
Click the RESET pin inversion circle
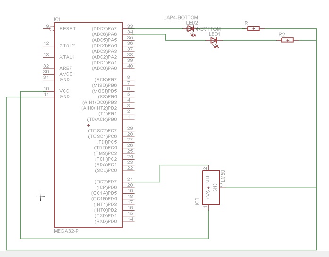click(x=52, y=28)
